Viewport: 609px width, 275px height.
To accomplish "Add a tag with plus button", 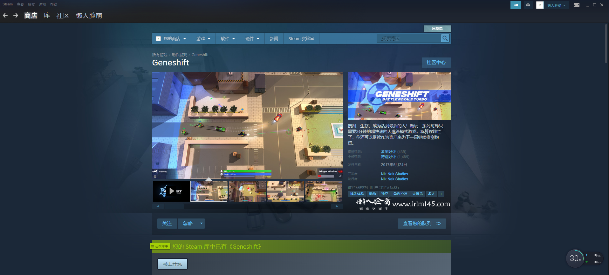I will coord(441,194).
